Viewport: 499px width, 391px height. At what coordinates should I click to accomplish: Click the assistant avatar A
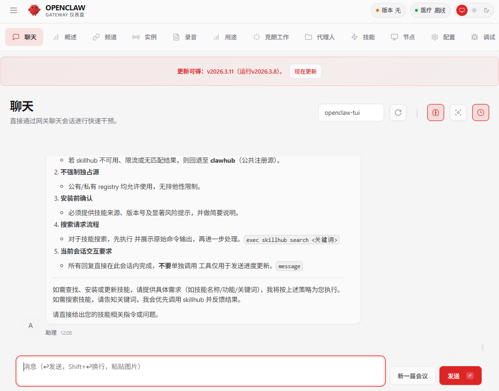pyautogui.click(x=30, y=325)
